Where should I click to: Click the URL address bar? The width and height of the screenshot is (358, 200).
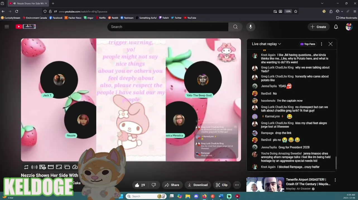pyautogui.click(x=165, y=11)
